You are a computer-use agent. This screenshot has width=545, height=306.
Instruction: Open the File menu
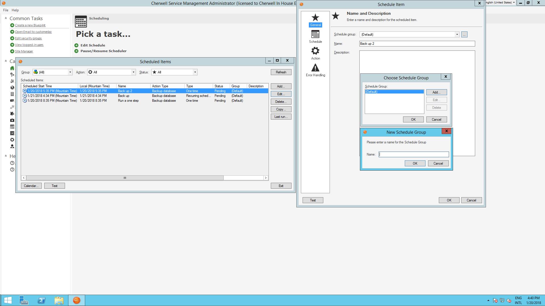6,10
